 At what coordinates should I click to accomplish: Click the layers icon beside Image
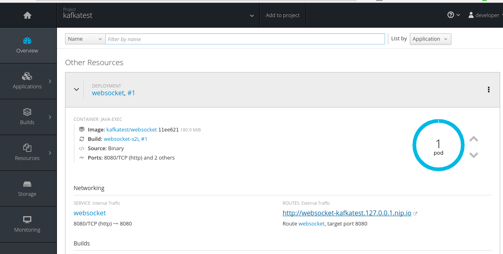[82, 129]
